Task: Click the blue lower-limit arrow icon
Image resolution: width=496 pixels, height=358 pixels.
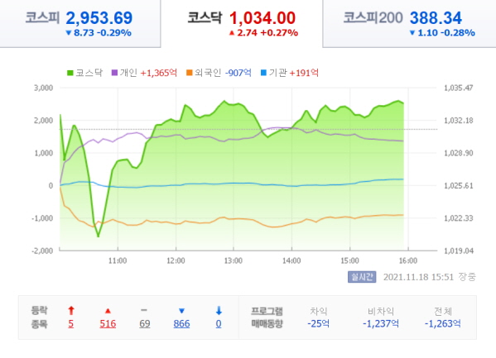Action: coord(219,311)
